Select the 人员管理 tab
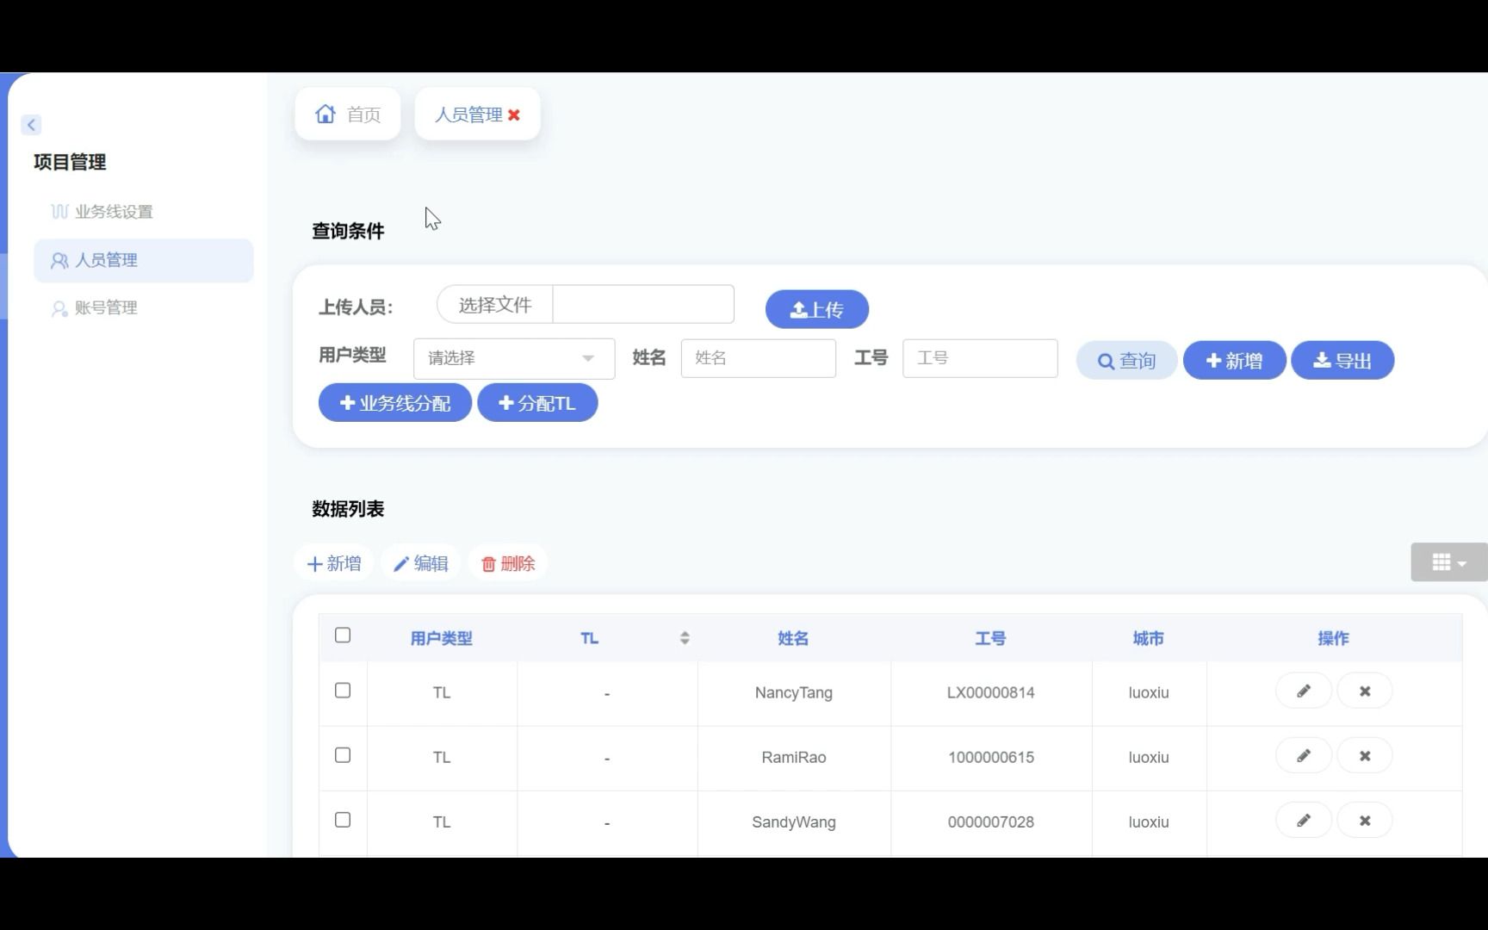Screen dimensions: 1488x930 pos(468,115)
